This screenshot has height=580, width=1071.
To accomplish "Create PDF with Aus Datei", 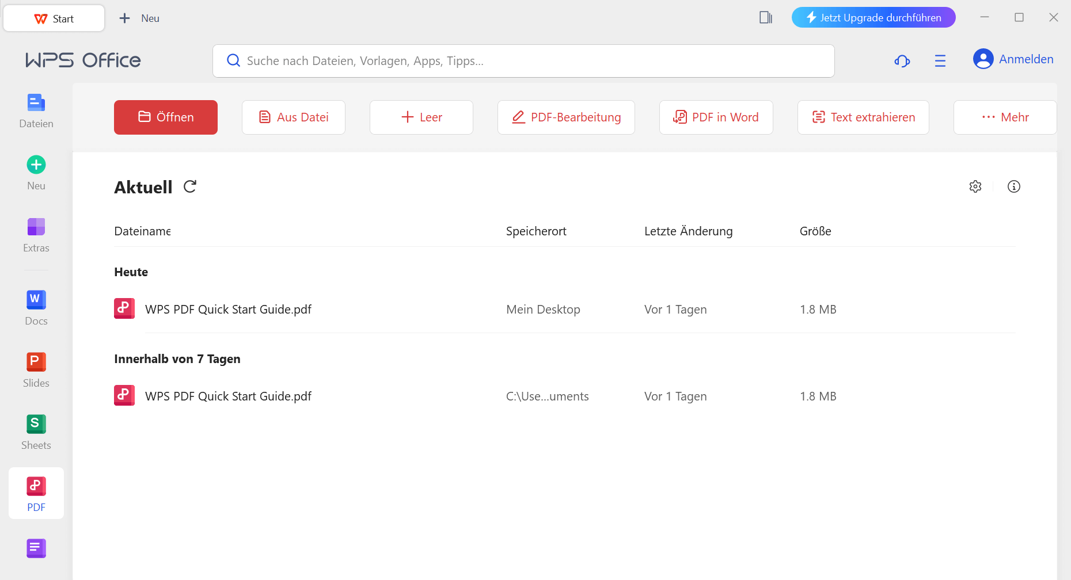I will click(294, 117).
